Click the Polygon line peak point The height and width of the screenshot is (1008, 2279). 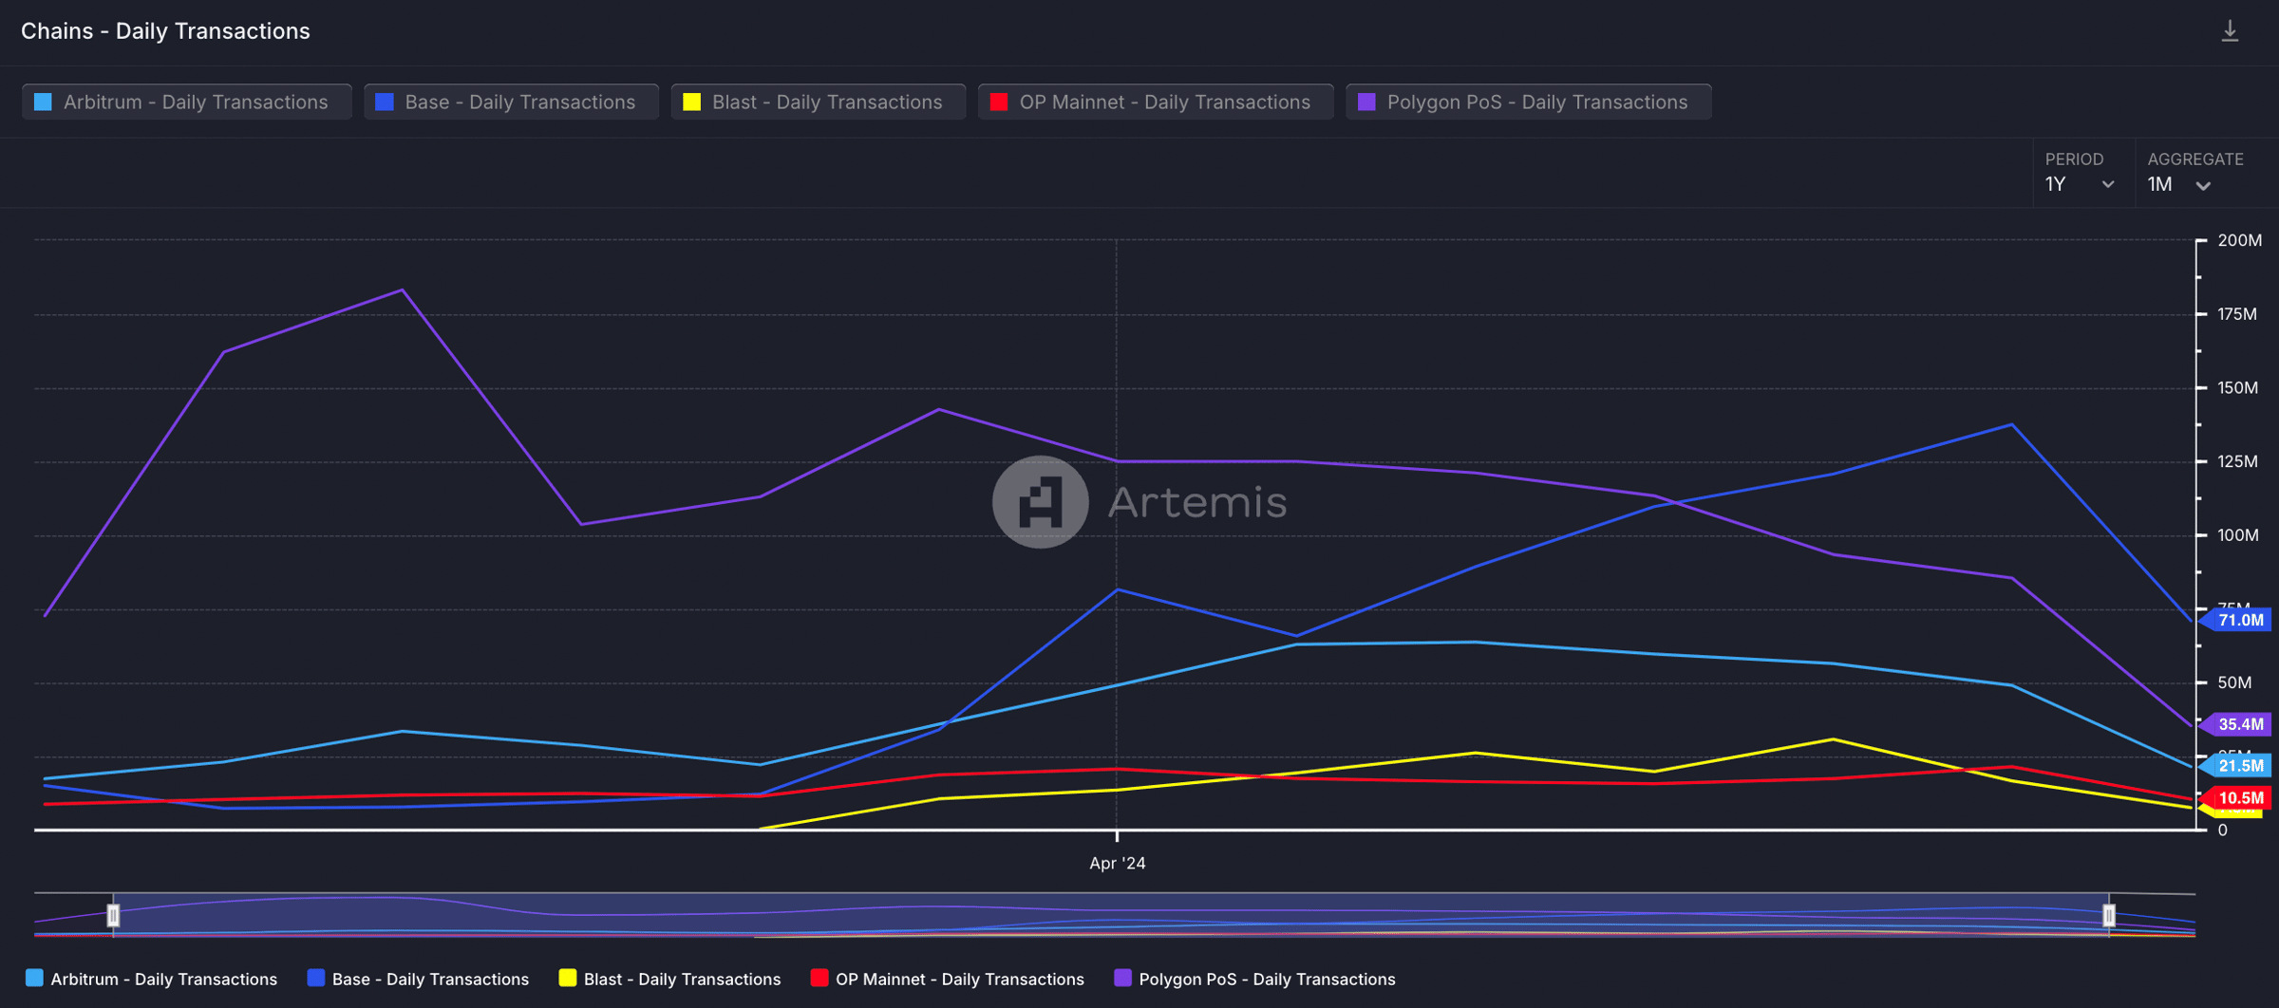tap(402, 290)
